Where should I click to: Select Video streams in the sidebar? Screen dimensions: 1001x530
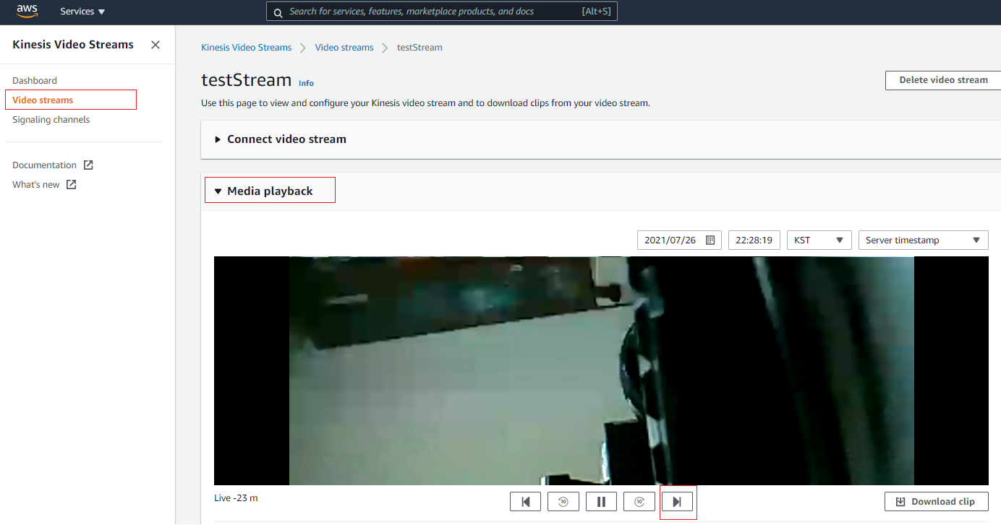pos(43,100)
